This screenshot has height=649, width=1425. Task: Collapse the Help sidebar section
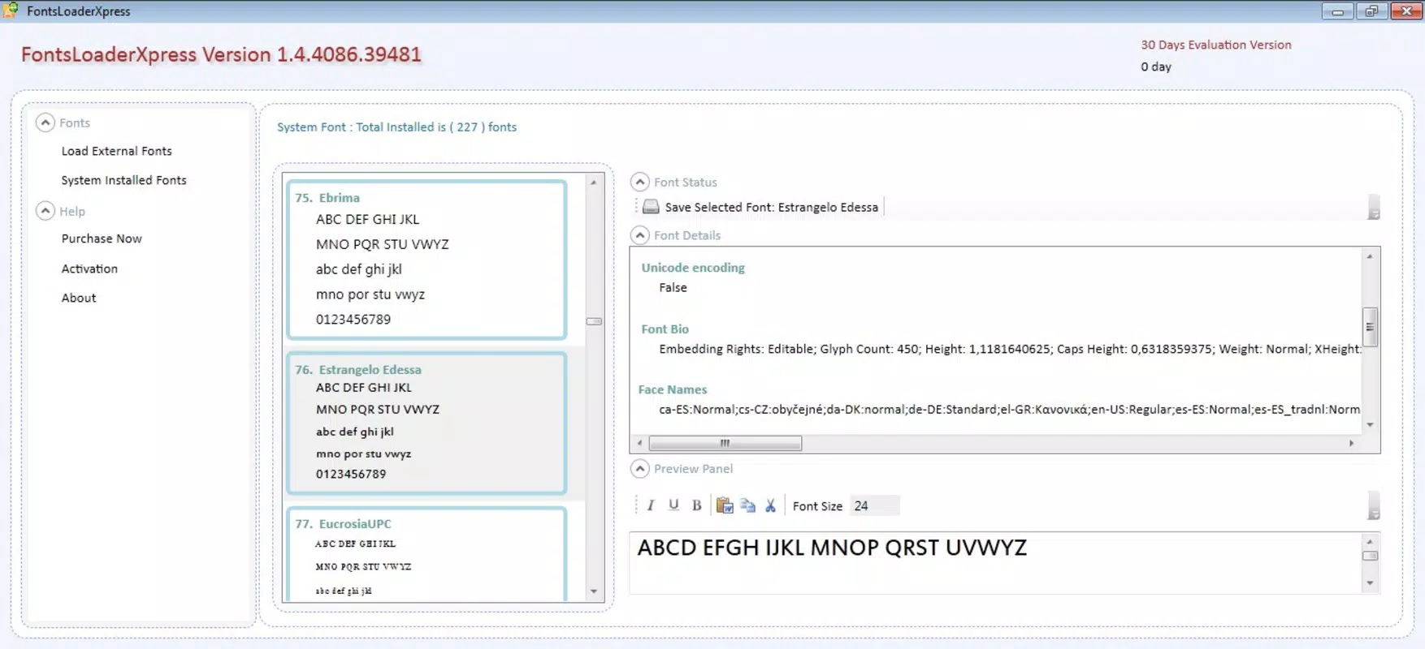pyautogui.click(x=45, y=211)
